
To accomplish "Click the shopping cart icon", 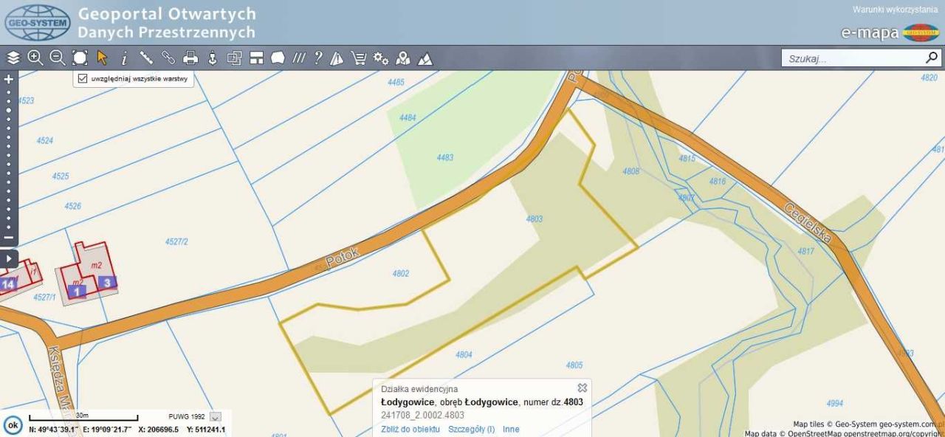I will (x=359, y=57).
